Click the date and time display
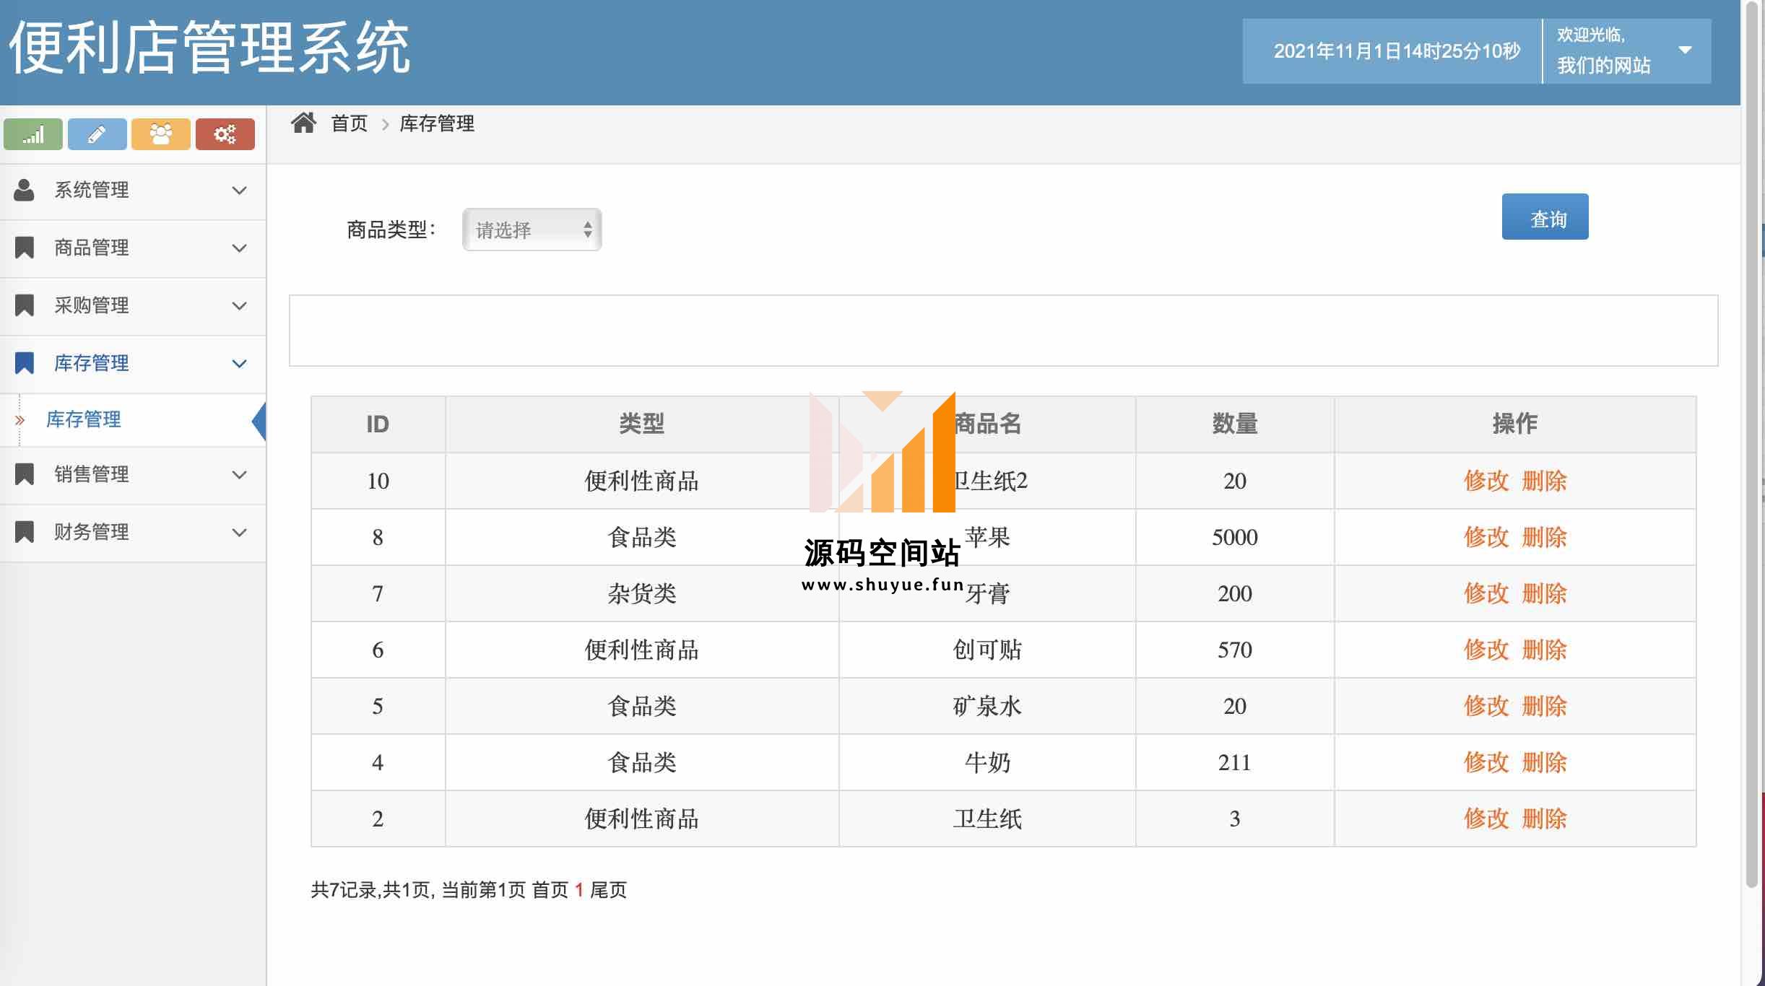The image size is (1765, 986). (x=1397, y=51)
